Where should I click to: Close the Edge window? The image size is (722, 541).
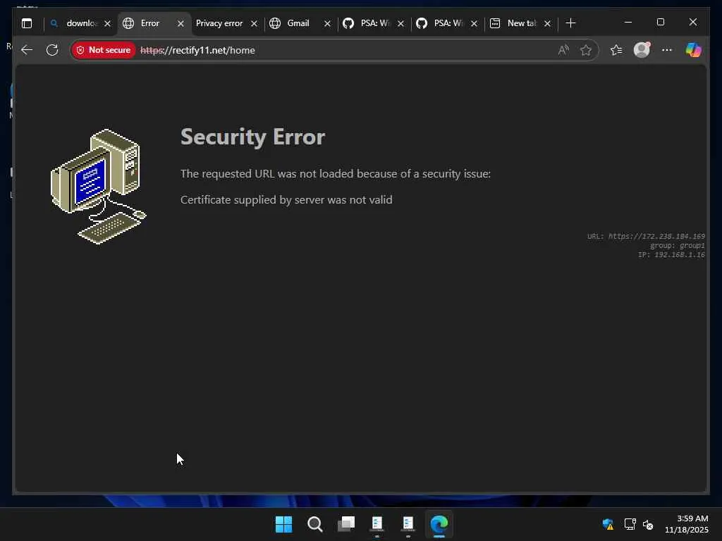click(693, 22)
